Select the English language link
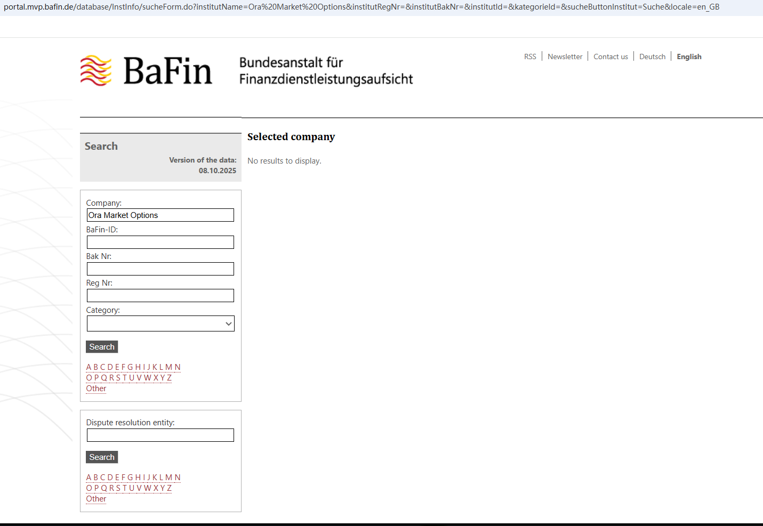763x526 pixels. [x=689, y=56]
